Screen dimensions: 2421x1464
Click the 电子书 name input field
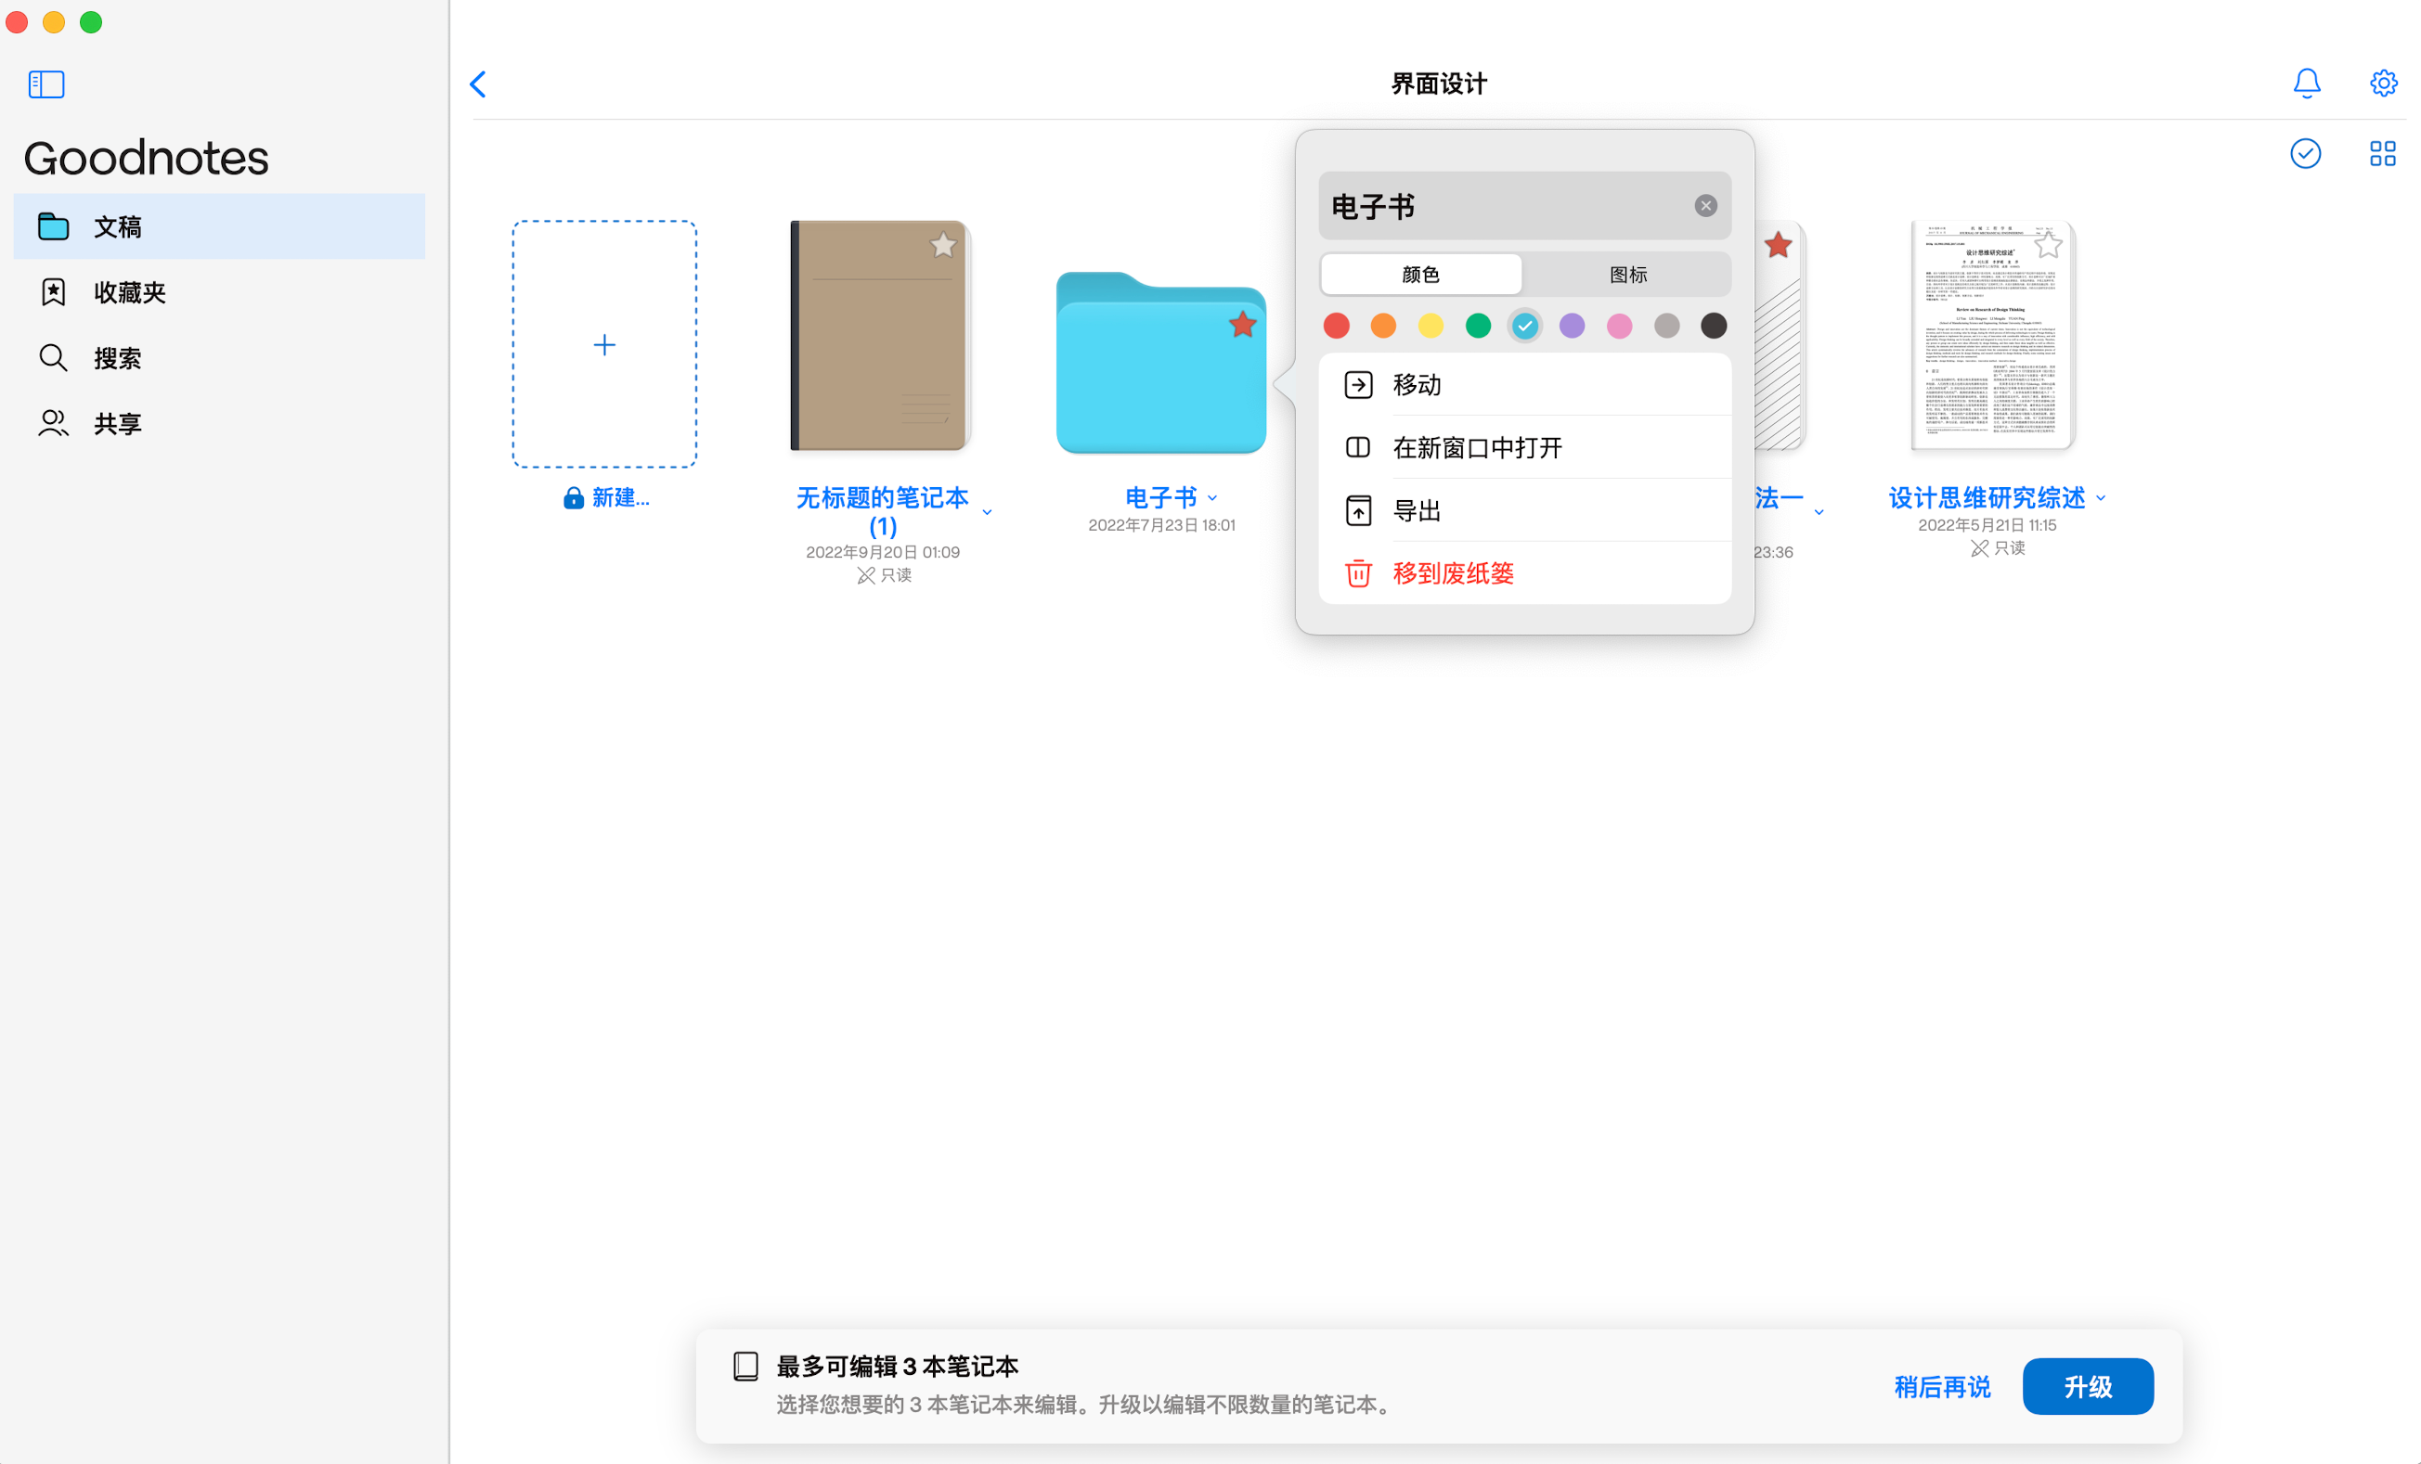point(1524,206)
